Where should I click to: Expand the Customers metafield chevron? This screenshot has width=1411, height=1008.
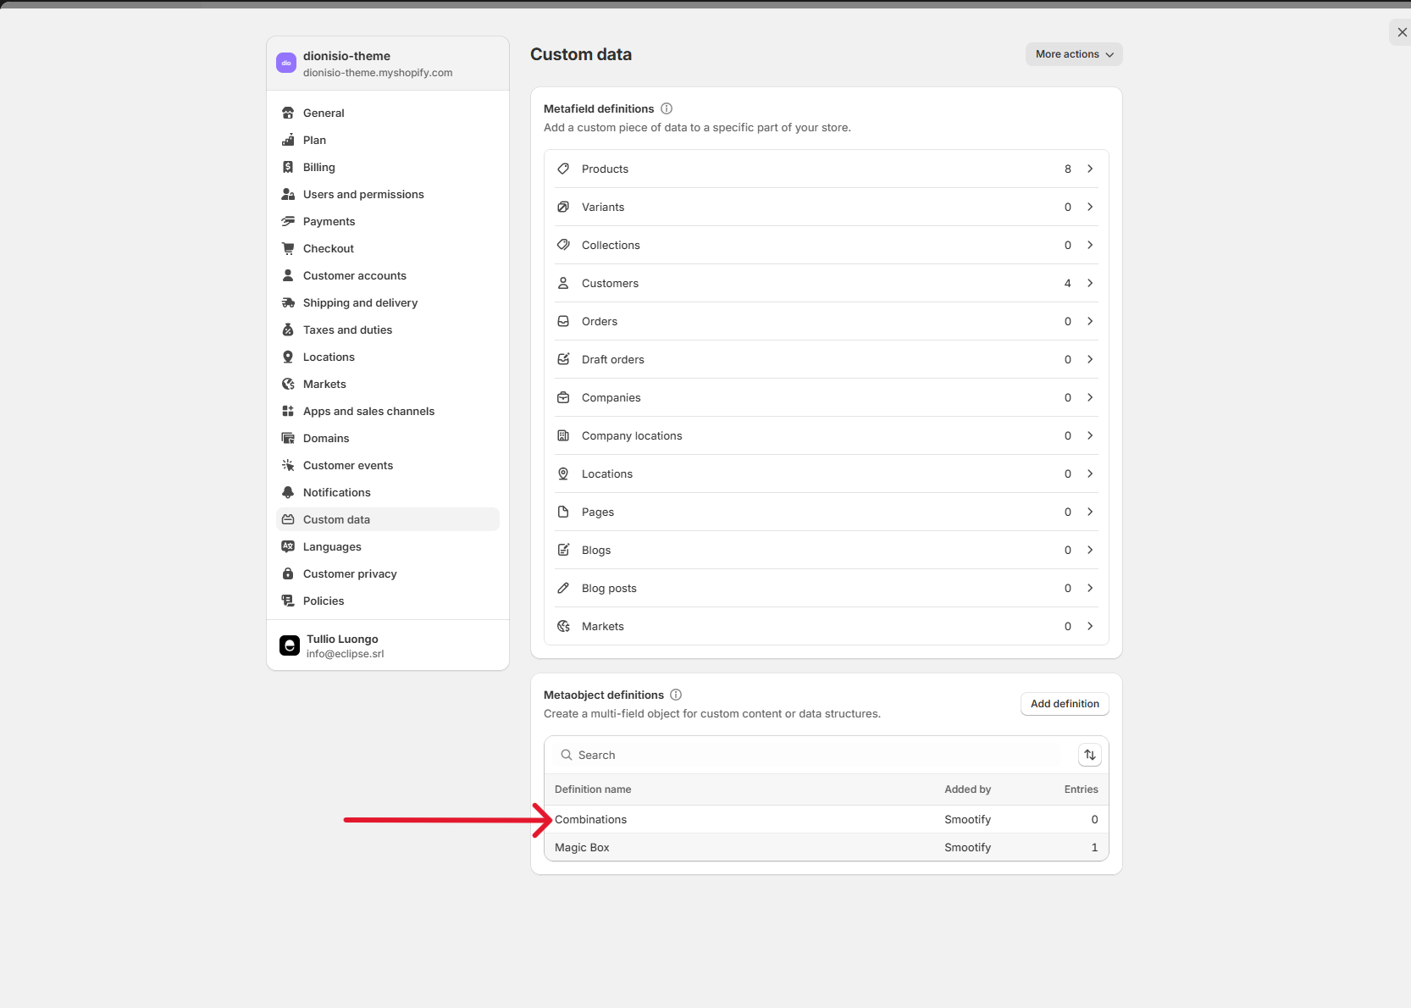click(x=1090, y=283)
